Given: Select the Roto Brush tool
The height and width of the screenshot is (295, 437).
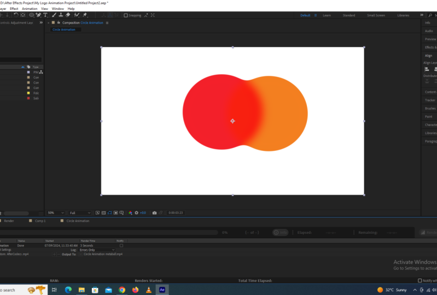Looking at the screenshot, I should pyautogui.click(x=77, y=15).
